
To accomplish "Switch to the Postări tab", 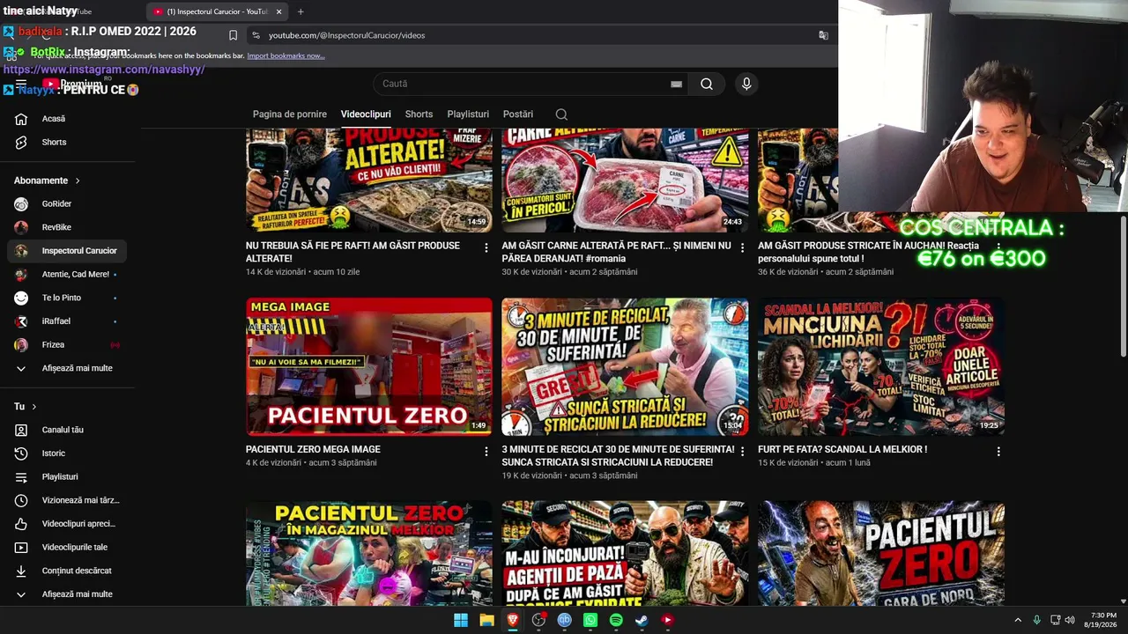I will (518, 114).
